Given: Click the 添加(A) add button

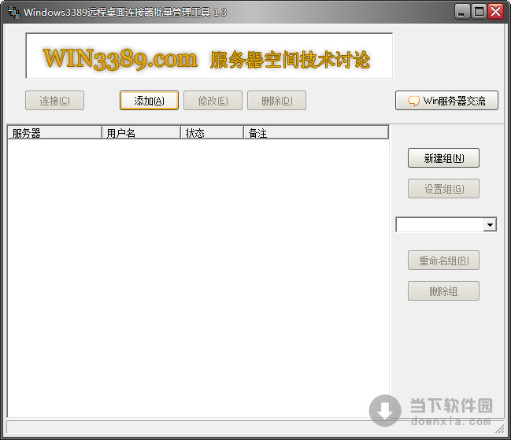Looking at the screenshot, I should point(149,100).
